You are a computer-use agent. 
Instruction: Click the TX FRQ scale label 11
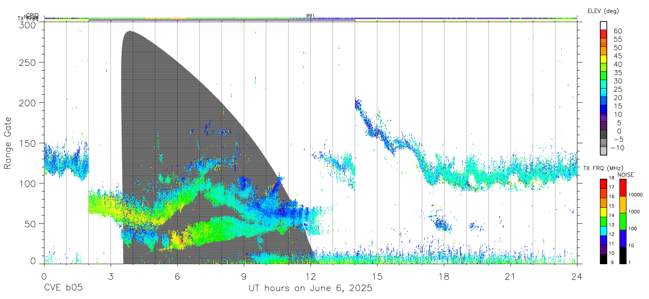[611, 244]
